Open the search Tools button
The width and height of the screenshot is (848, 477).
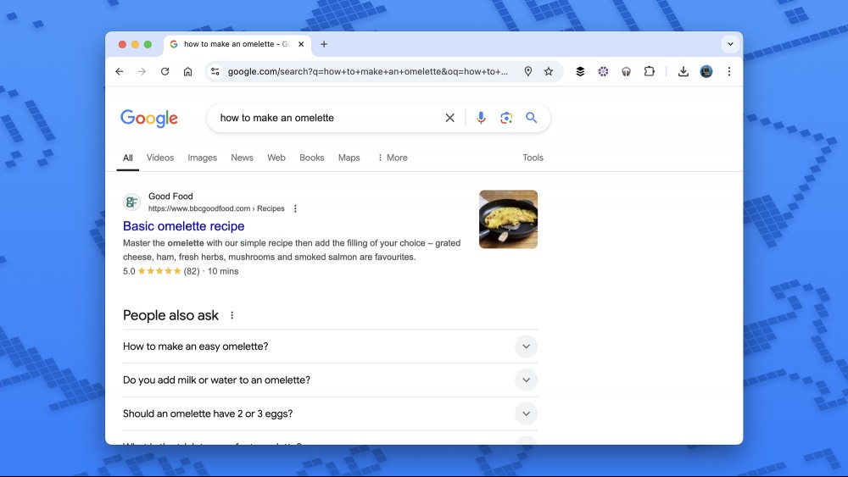click(533, 158)
